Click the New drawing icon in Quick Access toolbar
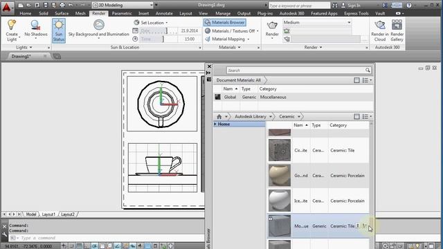The height and width of the screenshot is (249, 443). [21, 5]
